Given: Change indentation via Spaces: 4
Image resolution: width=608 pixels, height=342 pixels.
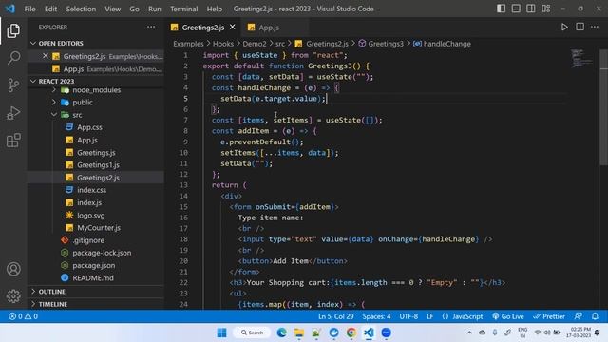Looking at the screenshot, I should pos(376,316).
